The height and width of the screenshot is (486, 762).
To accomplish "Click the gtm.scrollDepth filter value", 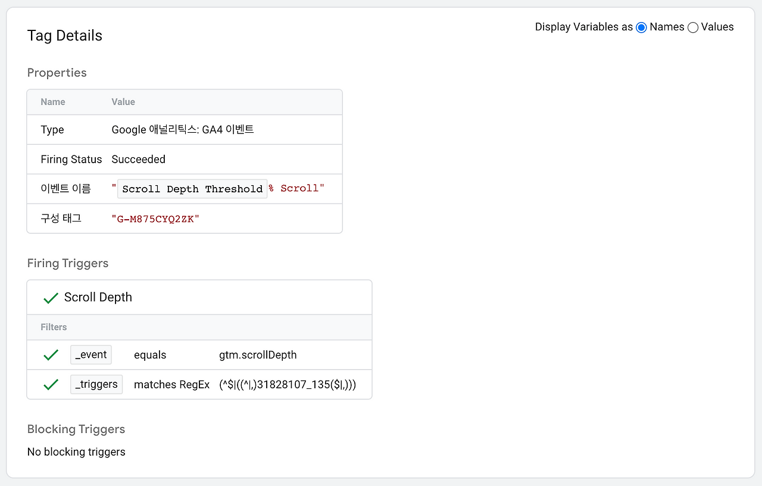I will [x=258, y=355].
